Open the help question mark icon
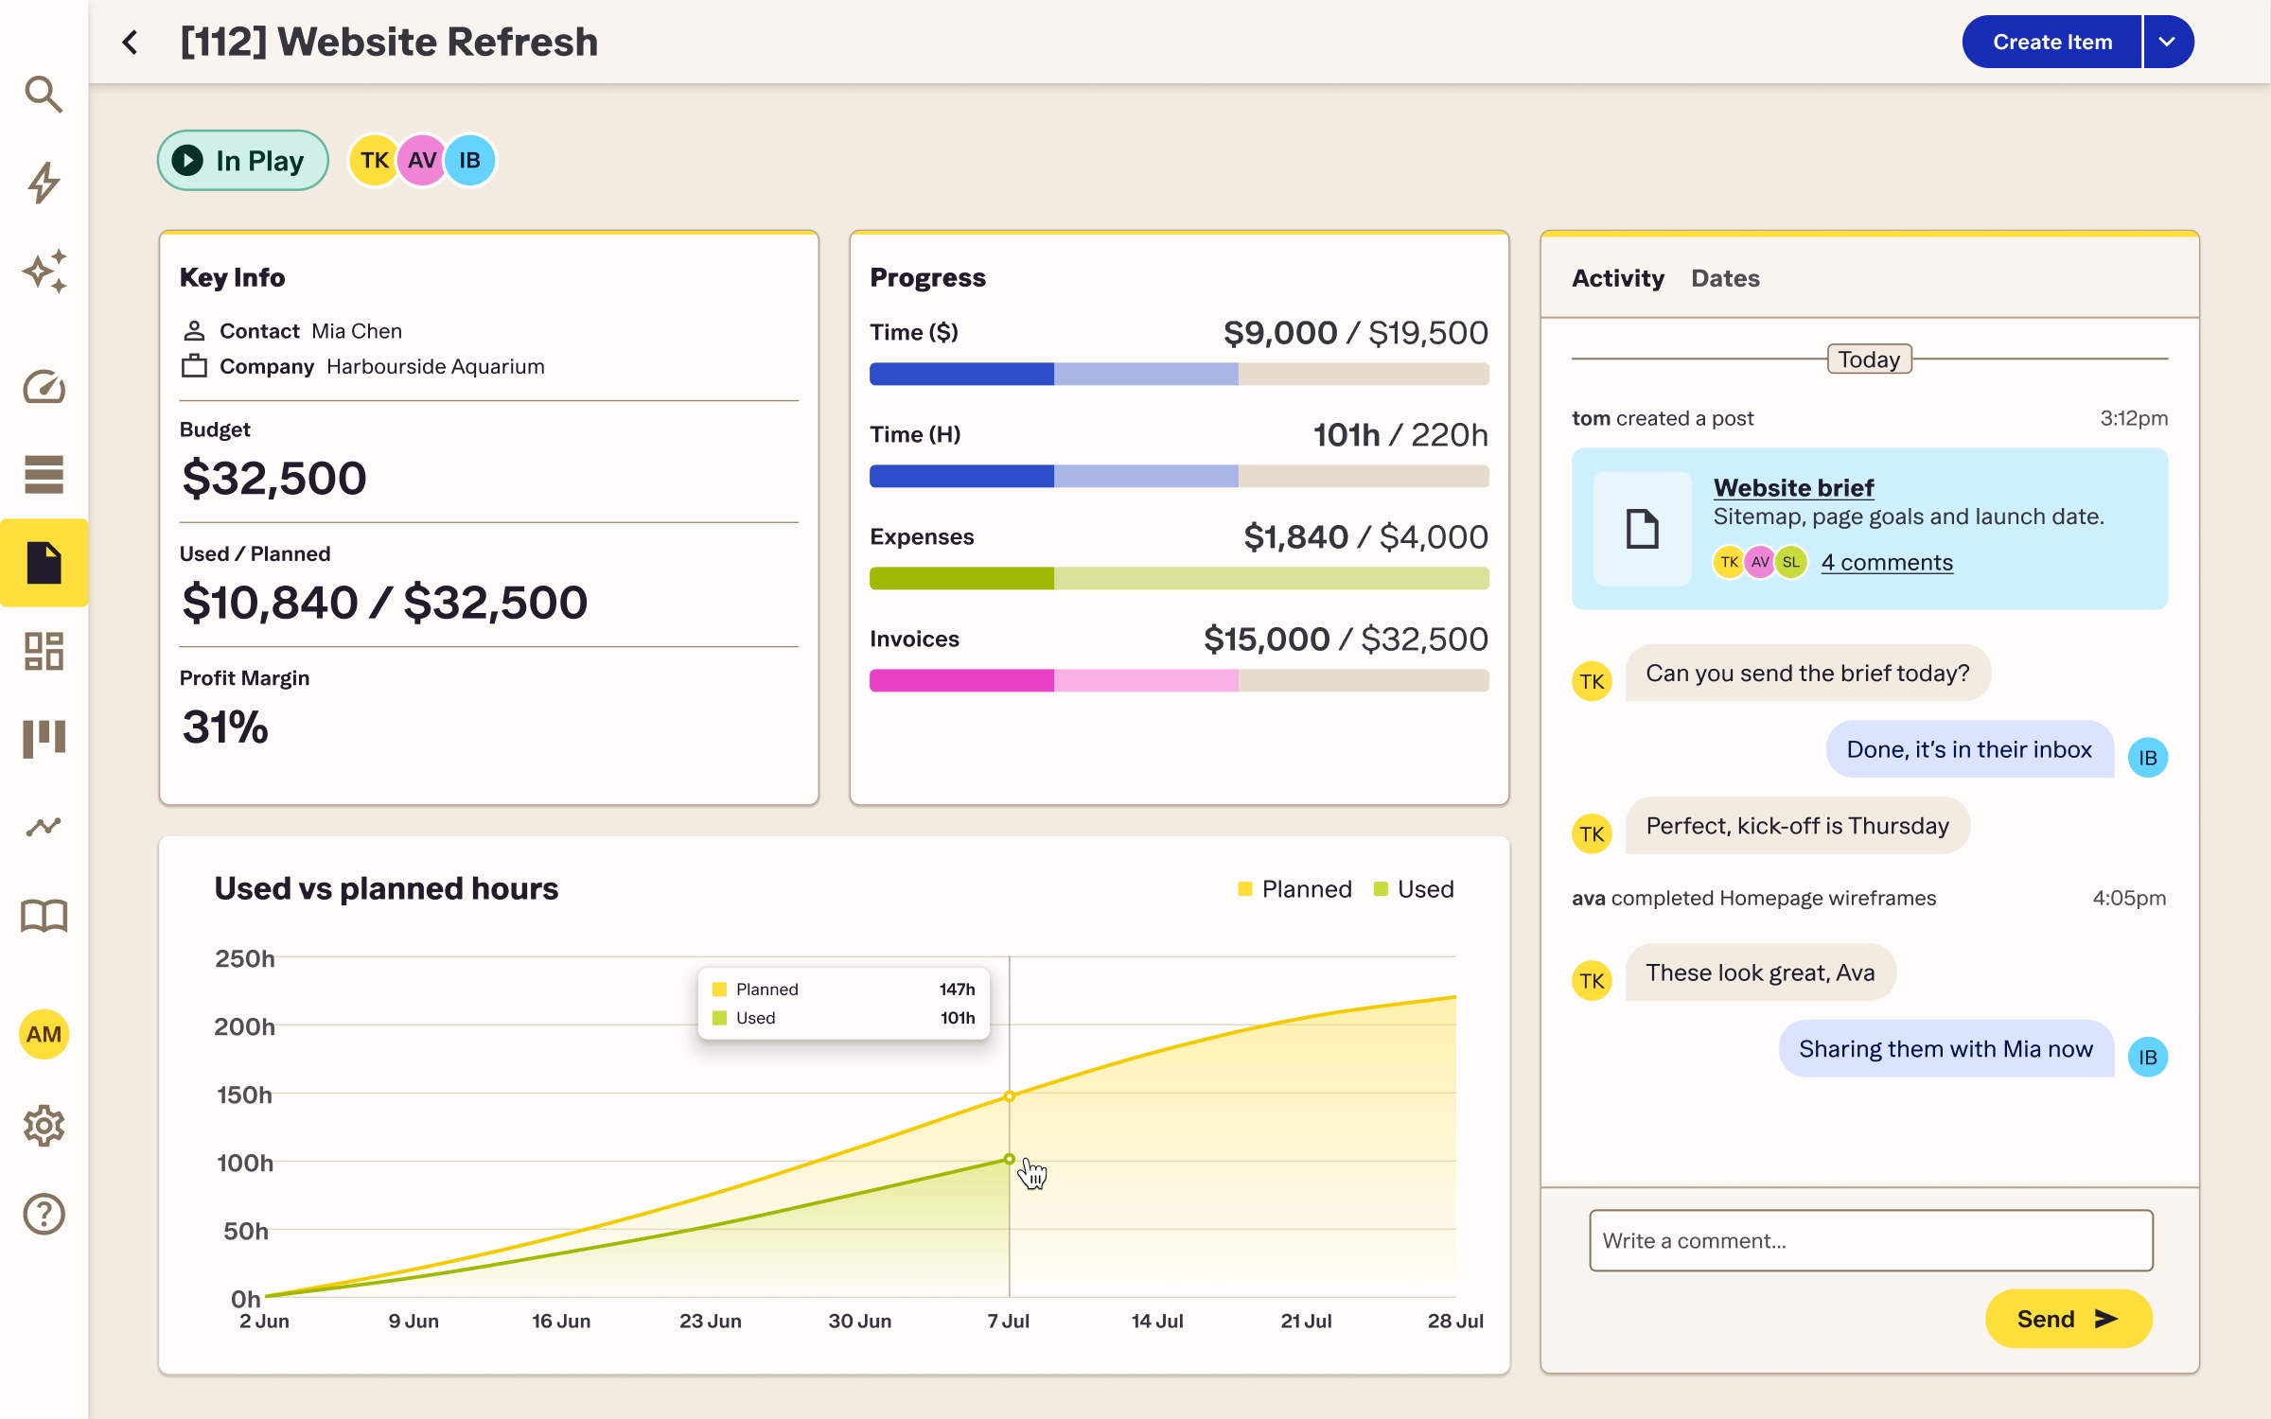This screenshot has width=2271, height=1419. pos(44,1214)
